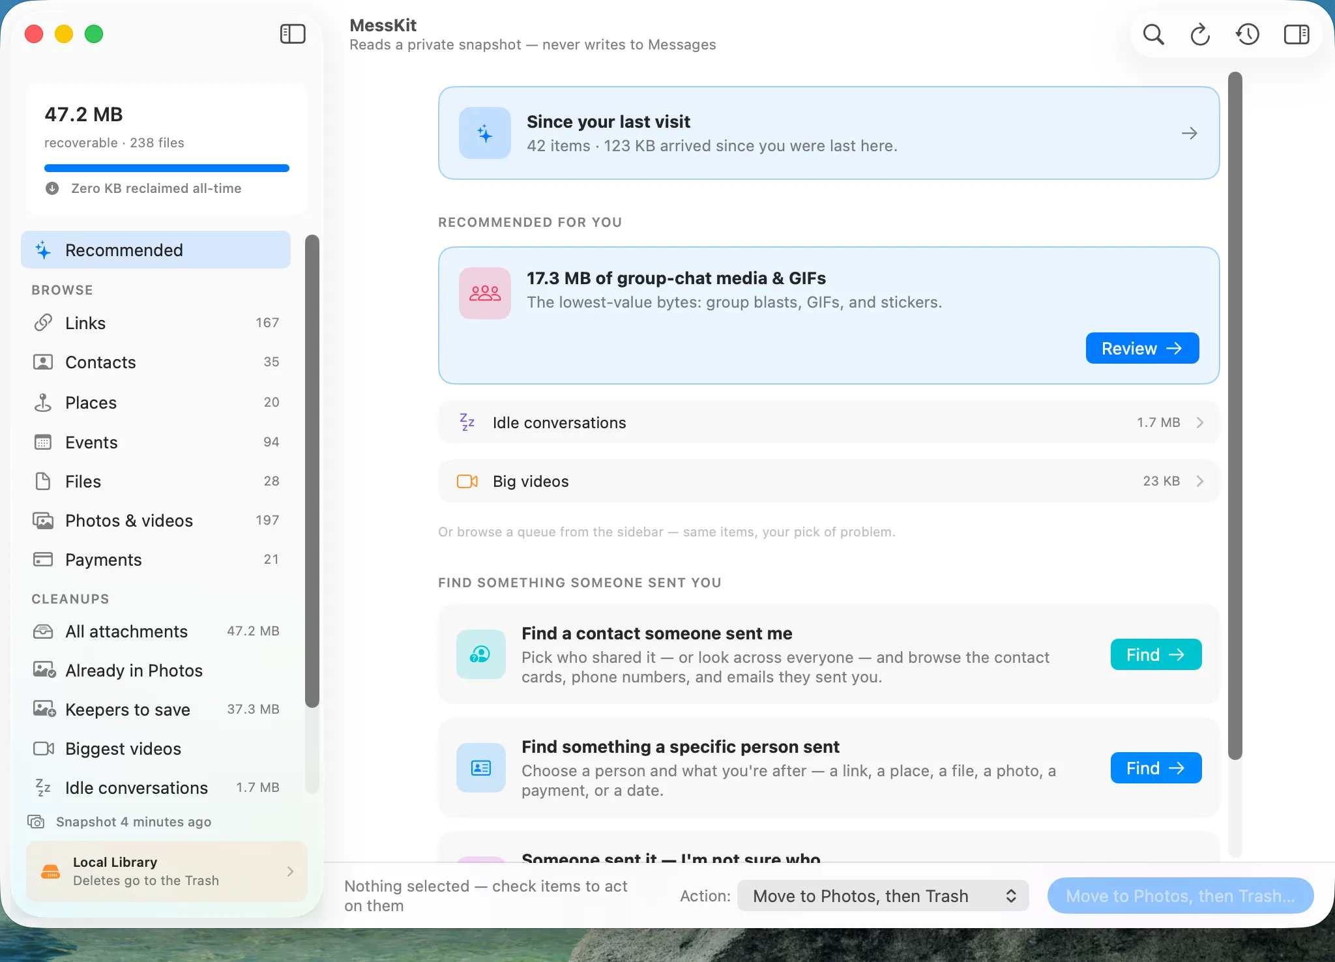This screenshot has height=962, width=1335.
Task: Expand the Local Library chevron
Action: pyautogui.click(x=290, y=871)
